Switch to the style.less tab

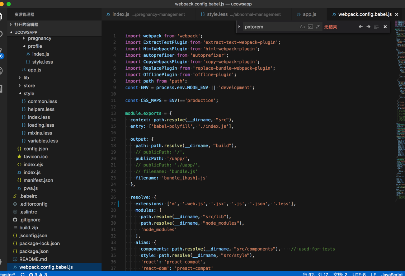[x=217, y=14]
